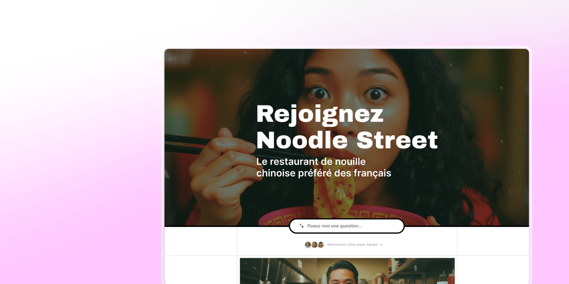Select the third team member avatar
The width and height of the screenshot is (569, 284).
coord(321,245)
